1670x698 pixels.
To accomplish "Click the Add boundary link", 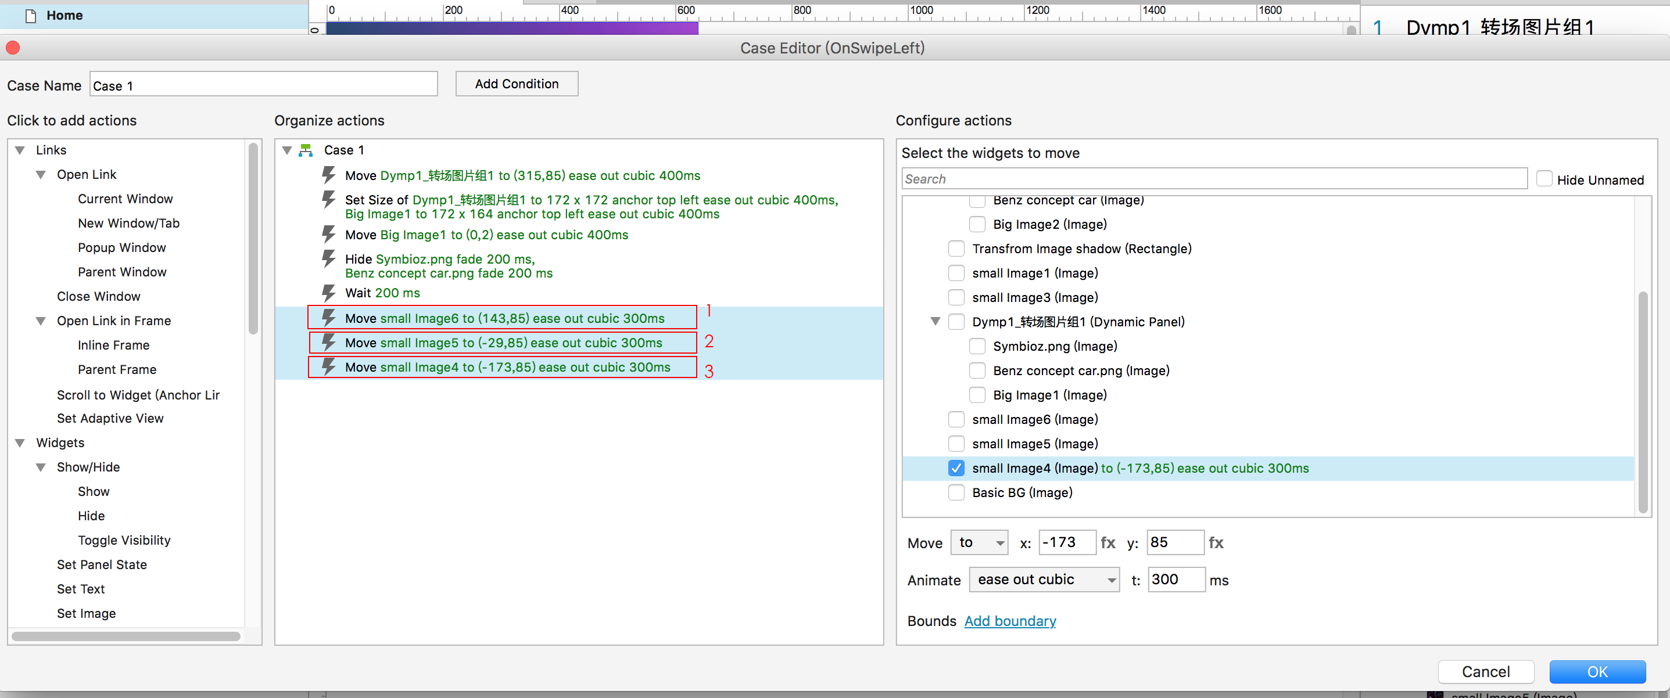I will click(1010, 621).
